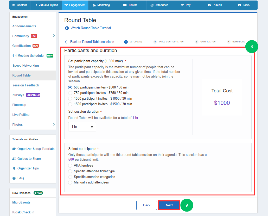Select 1500 participant invites option
This screenshot has height=216, width=268.
(x=70, y=104)
